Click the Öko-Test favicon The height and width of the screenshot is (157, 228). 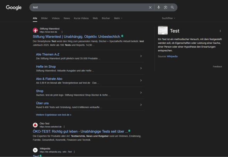35,125
